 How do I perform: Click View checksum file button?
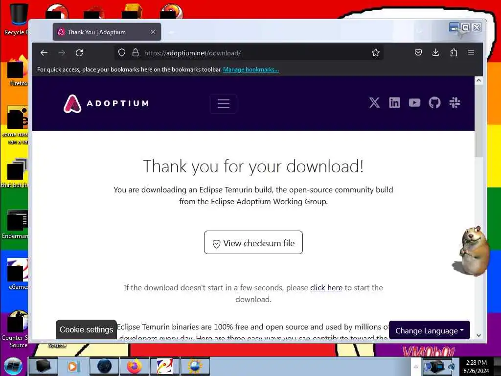pos(253,243)
